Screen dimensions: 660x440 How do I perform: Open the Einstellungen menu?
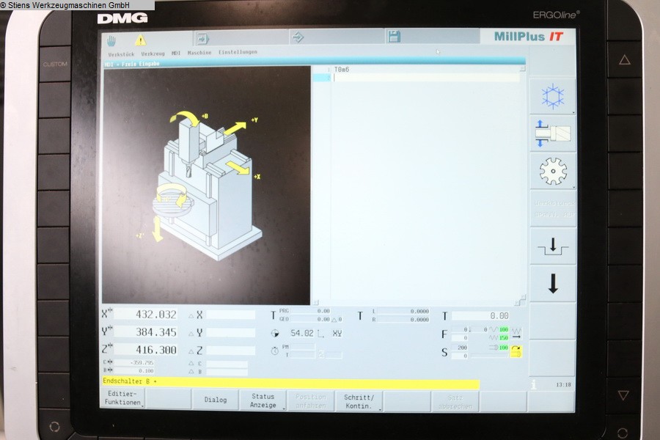pos(238,53)
